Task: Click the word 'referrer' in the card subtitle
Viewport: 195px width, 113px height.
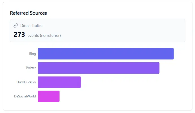Action: (53, 35)
